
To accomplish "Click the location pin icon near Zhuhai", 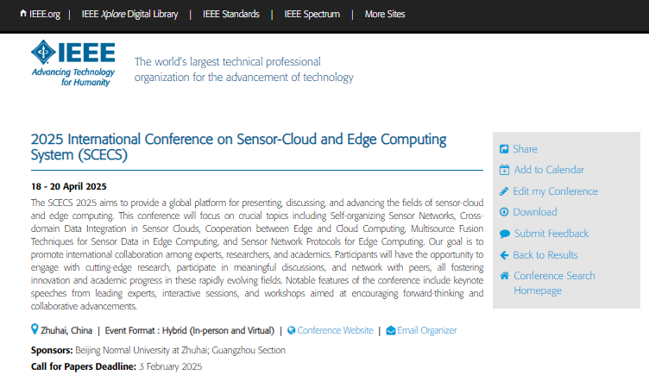I will point(35,329).
